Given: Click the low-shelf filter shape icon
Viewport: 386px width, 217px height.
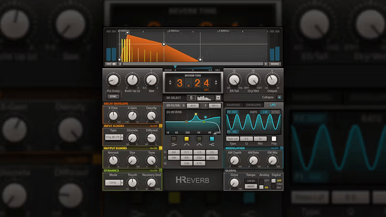Looking at the screenshot, I should point(174,145).
